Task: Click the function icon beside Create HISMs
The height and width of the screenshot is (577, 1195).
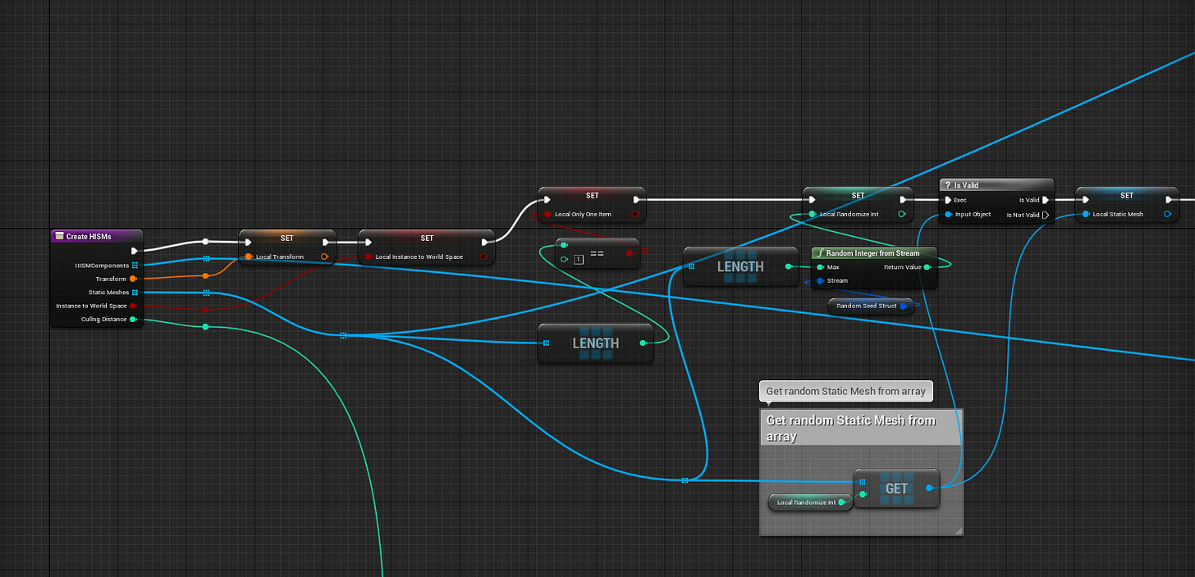Action: point(59,236)
